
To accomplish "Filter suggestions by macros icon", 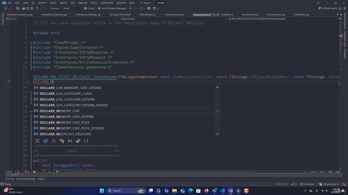I will tap(70, 141).
